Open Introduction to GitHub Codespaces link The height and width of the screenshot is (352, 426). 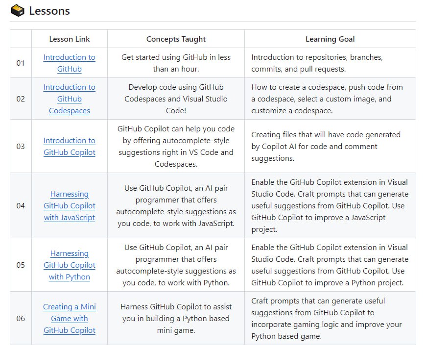click(69, 99)
